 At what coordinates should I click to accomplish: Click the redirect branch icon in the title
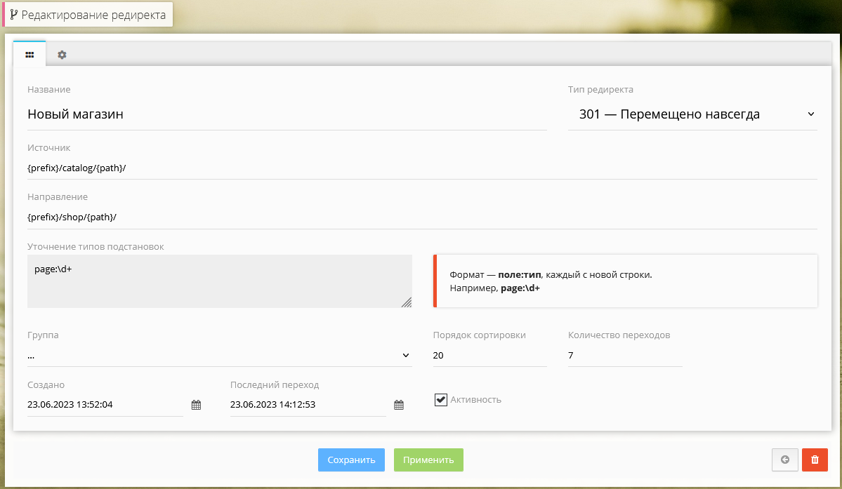coord(14,15)
